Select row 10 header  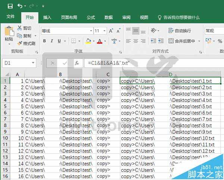[x=5, y=138]
